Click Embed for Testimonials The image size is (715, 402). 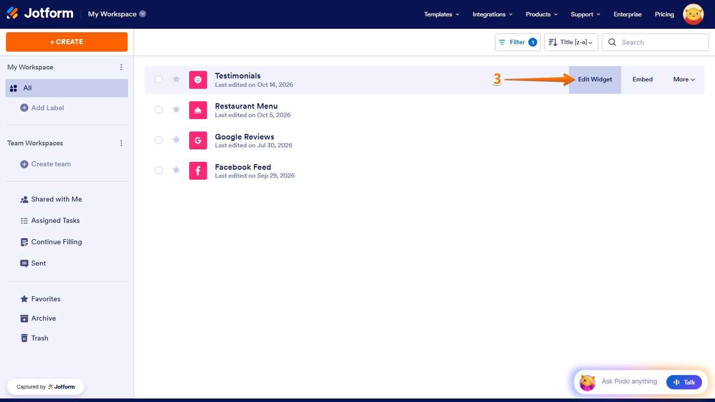(x=643, y=79)
